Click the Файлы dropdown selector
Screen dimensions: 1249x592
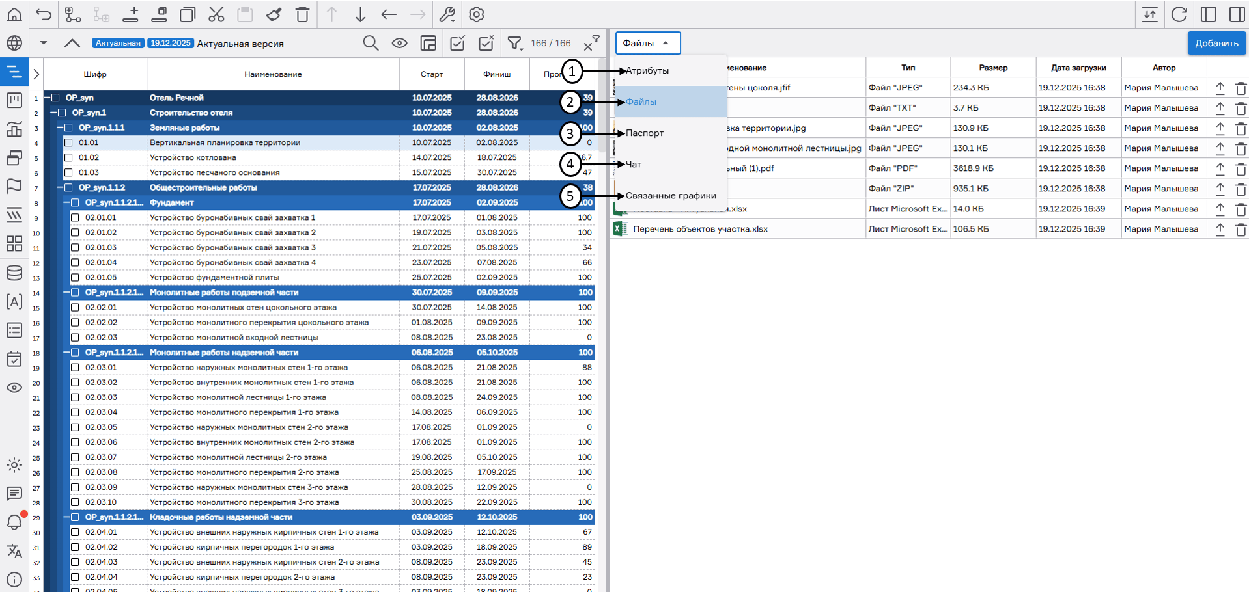pos(647,43)
